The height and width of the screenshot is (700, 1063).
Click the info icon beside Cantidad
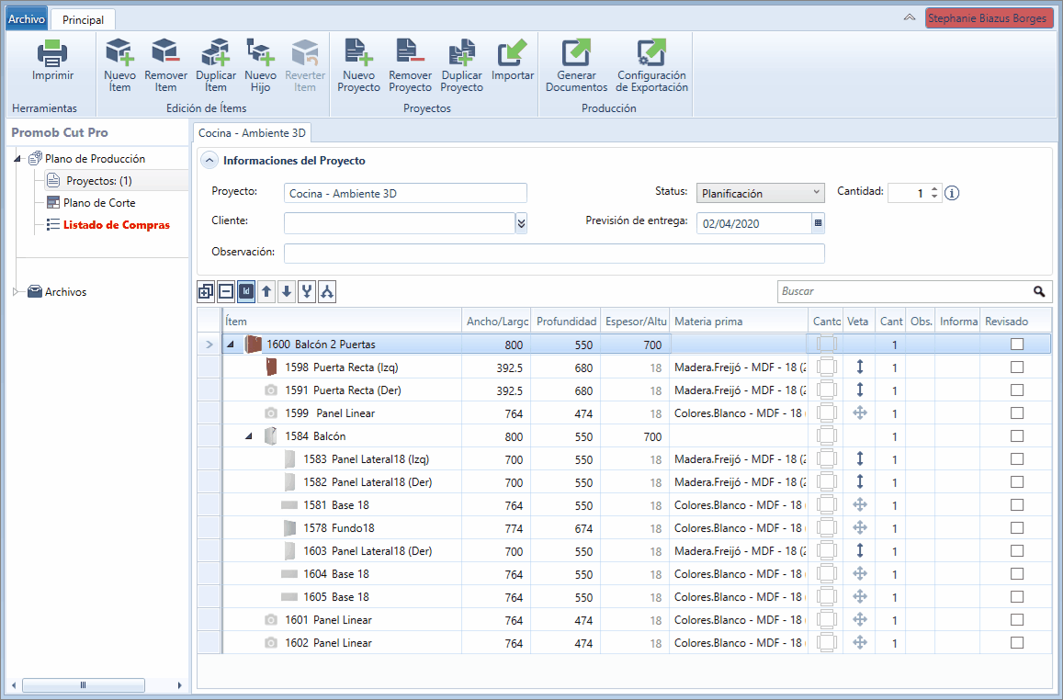(x=952, y=193)
